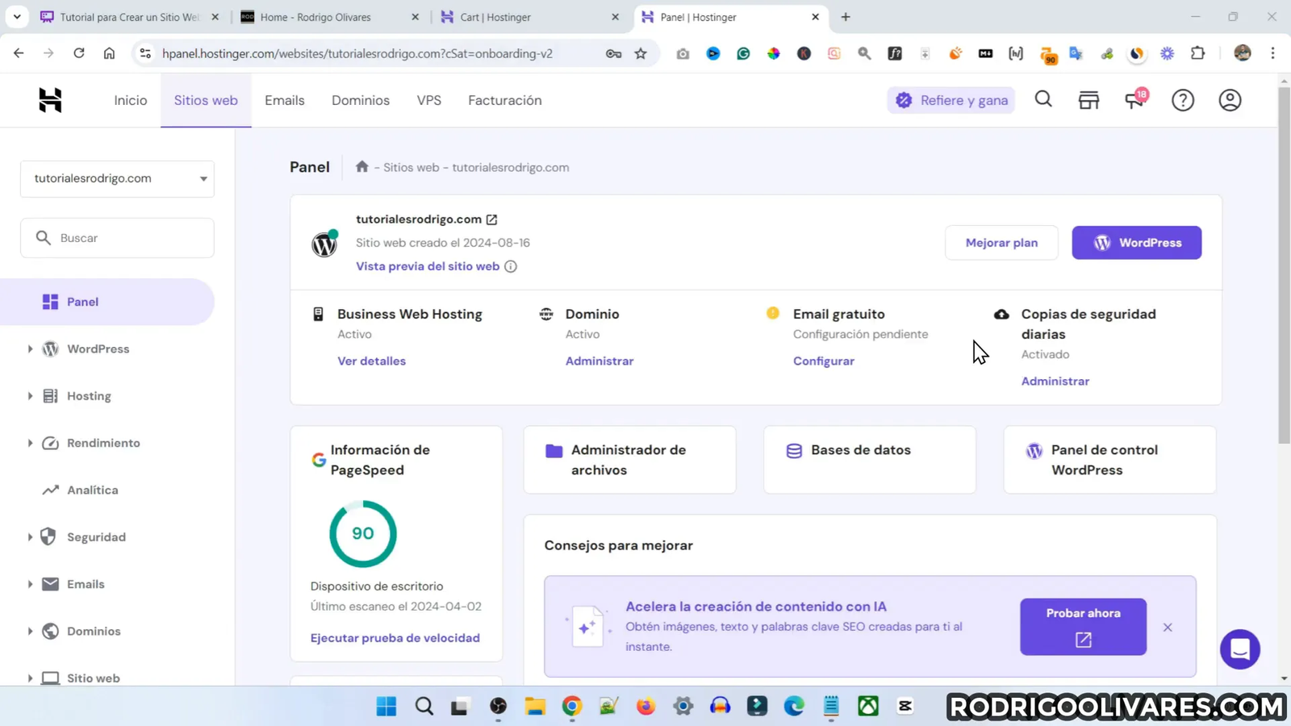Image resolution: width=1291 pixels, height=726 pixels.
Task: Open the account profile icon
Action: pyautogui.click(x=1228, y=99)
